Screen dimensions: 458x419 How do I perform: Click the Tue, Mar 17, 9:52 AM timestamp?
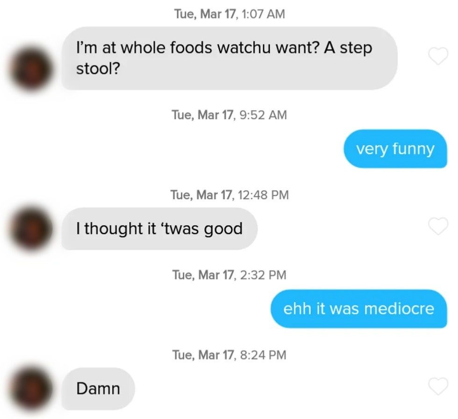click(x=229, y=115)
